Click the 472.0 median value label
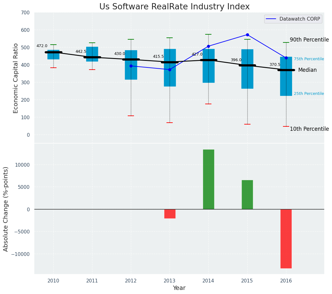 pyautogui.click(x=42, y=46)
